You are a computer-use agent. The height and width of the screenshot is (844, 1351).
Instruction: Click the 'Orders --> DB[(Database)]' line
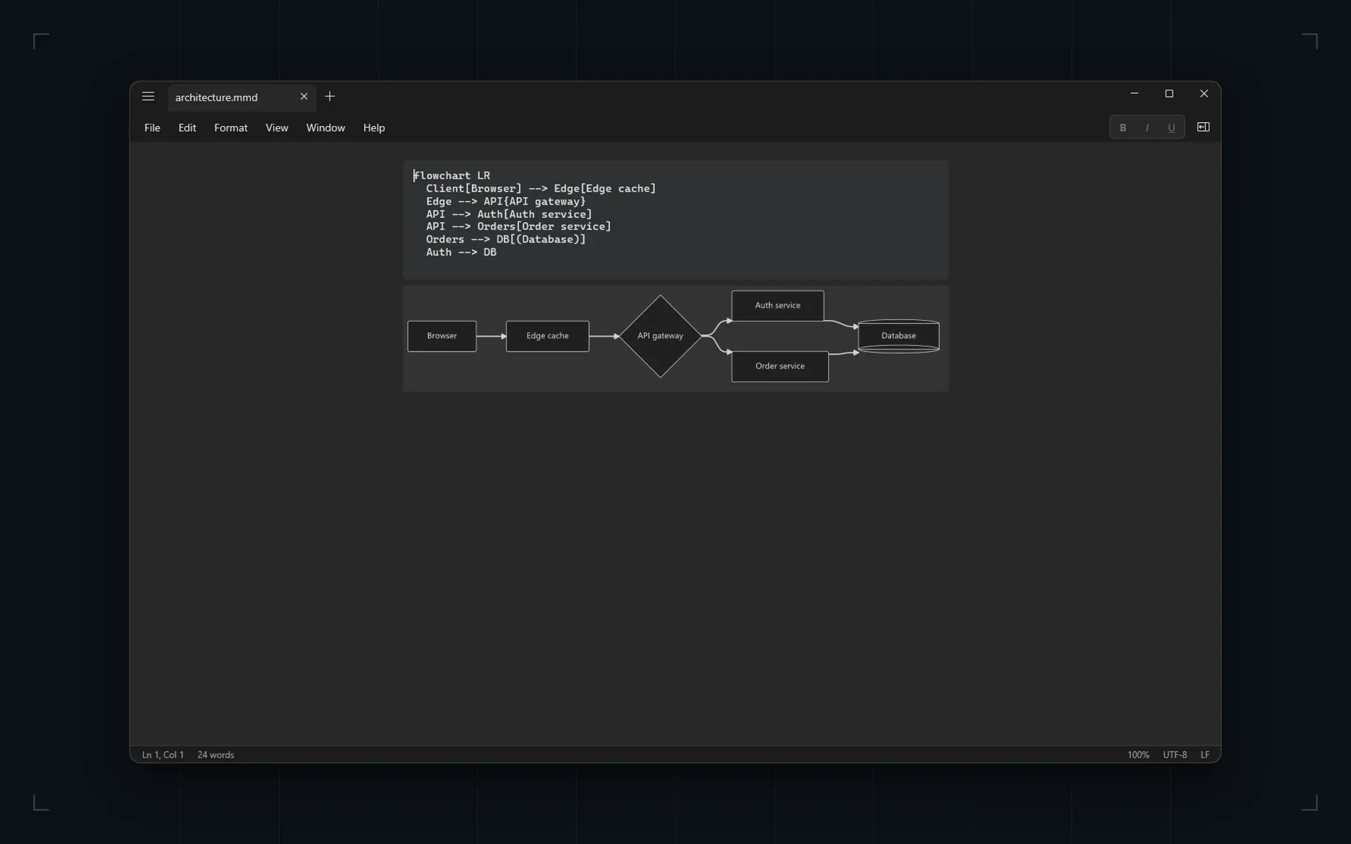click(x=506, y=239)
